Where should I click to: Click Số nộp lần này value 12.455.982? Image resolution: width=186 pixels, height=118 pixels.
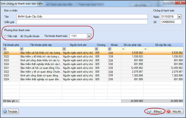(x=176, y=68)
